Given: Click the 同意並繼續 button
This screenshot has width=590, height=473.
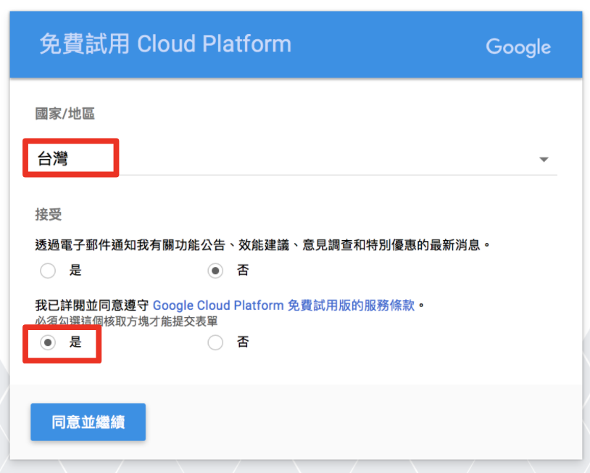Looking at the screenshot, I should (x=88, y=421).
